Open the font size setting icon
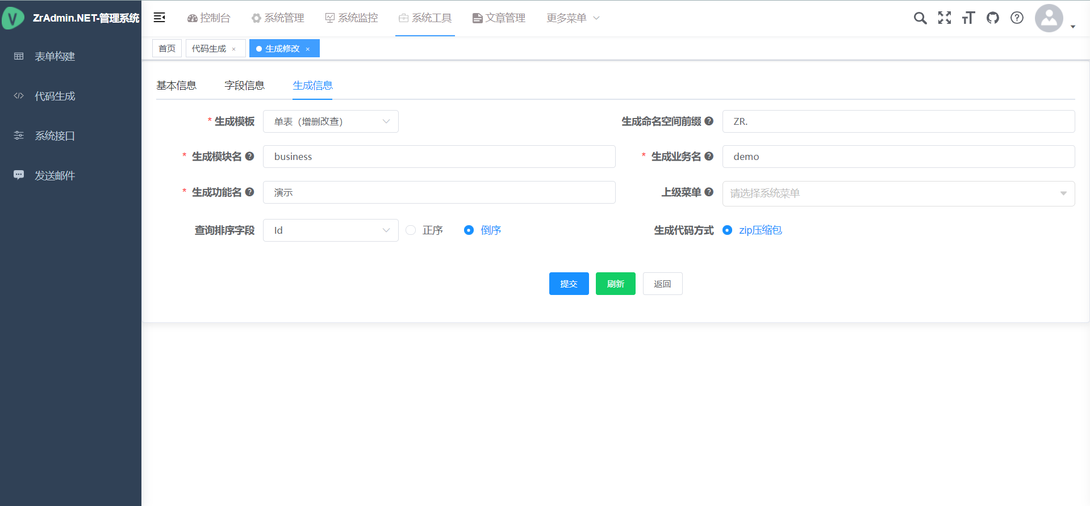The height and width of the screenshot is (506, 1090). pos(968,18)
